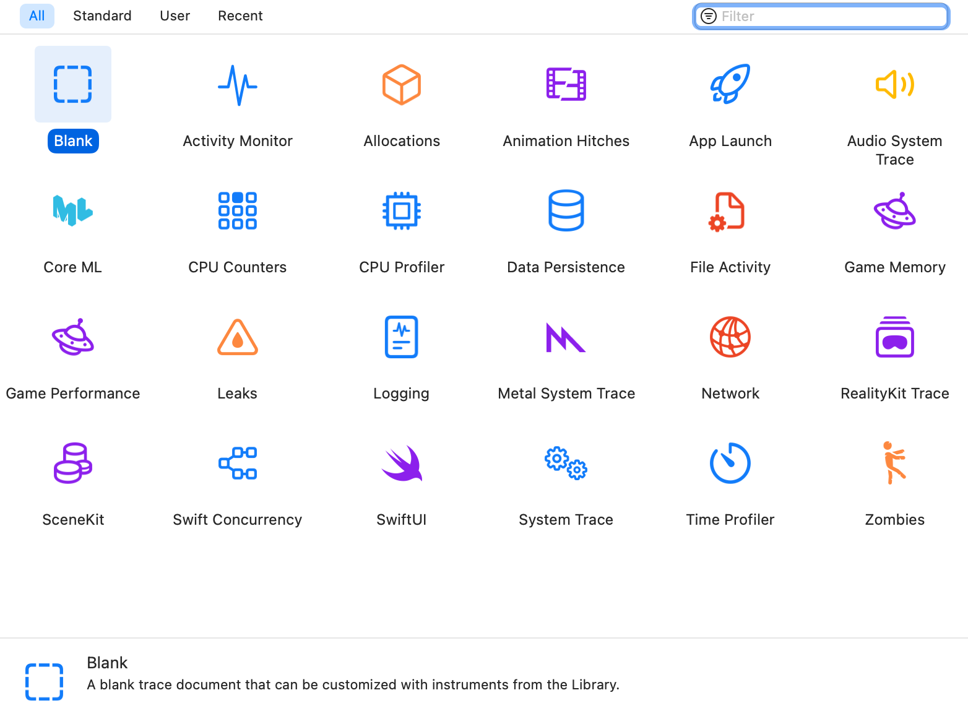Select the Time Profiler clock icon
The height and width of the screenshot is (724, 968).
coord(730,463)
